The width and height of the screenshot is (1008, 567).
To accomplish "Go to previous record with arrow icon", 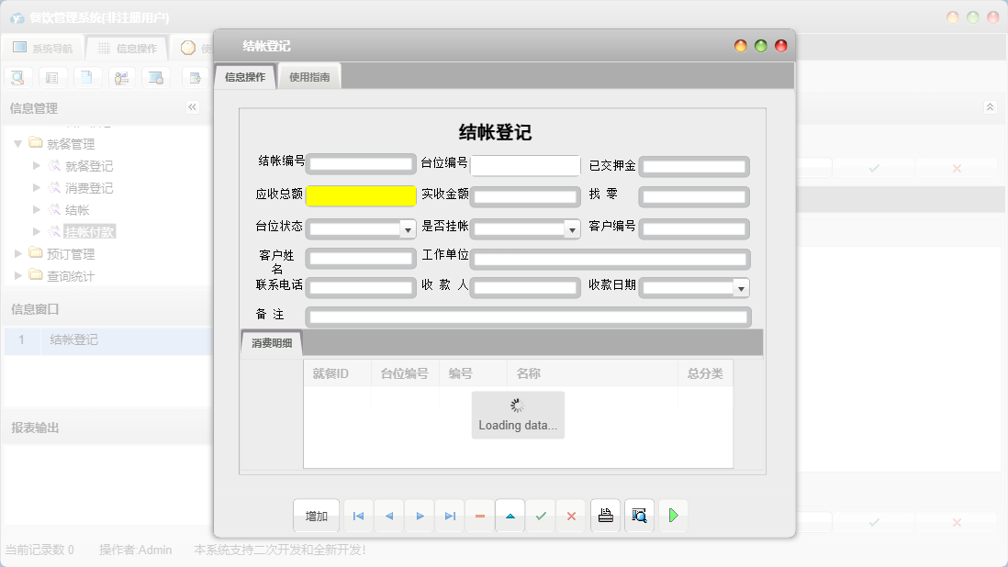I will tap(388, 516).
